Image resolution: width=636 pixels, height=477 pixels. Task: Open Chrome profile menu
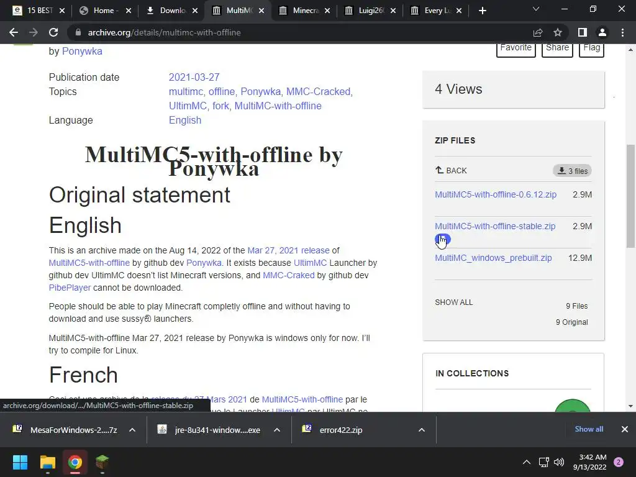click(x=602, y=32)
